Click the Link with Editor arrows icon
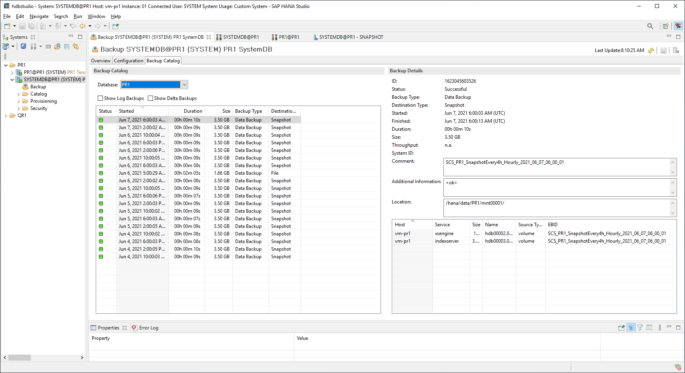685x373 pixels. (76, 46)
